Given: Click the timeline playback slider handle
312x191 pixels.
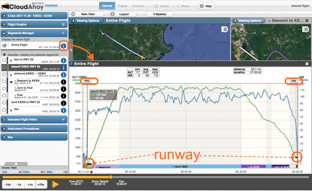Looking at the screenshot, I should click(111, 177).
